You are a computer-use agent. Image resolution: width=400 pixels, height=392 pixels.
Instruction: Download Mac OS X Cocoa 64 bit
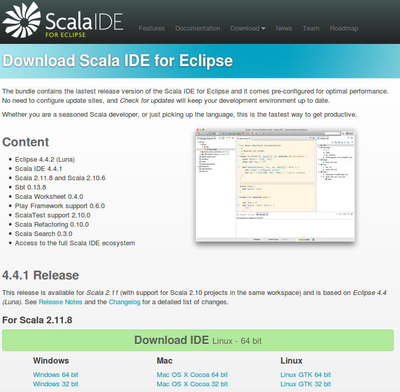(x=192, y=375)
